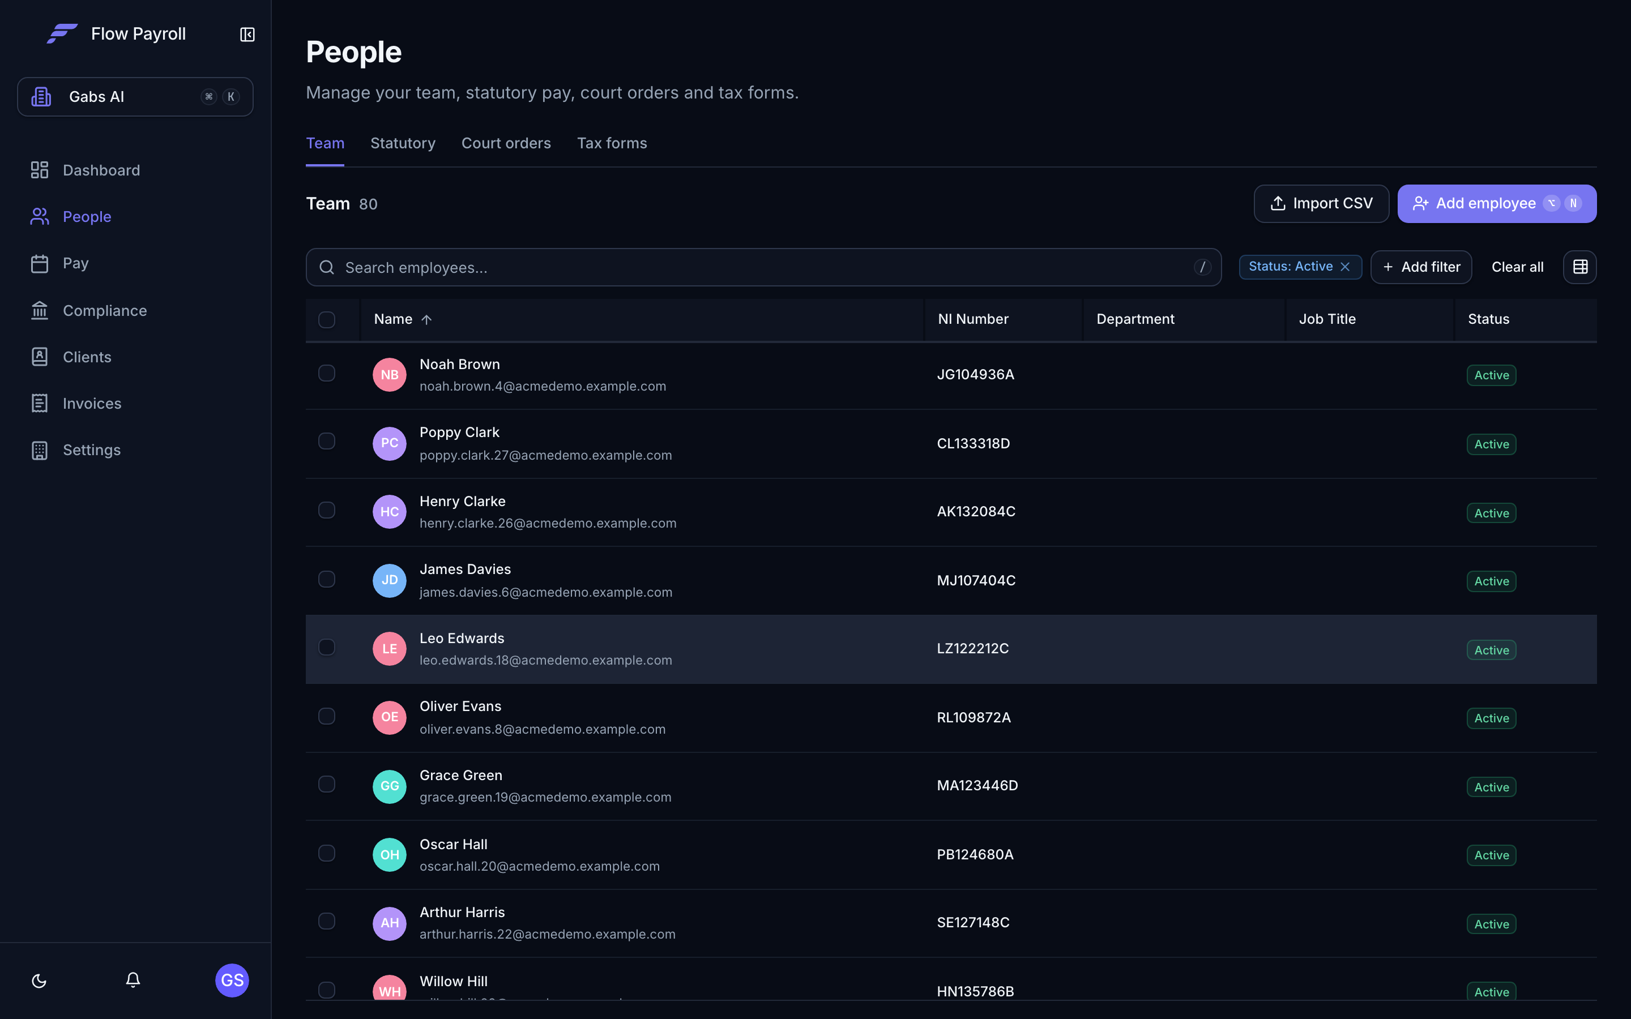Focus the Search employees field
This screenshot has width=1631, height=1019.
763,268
